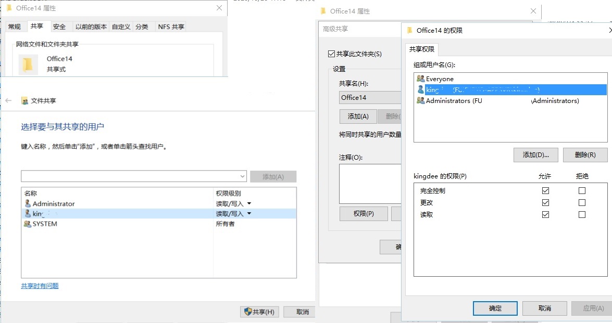Click the 注释(O) comment text box
Screen dimensions: 612x323
(370, 184)
